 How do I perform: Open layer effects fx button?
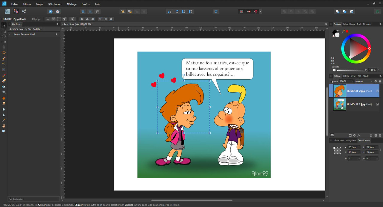coord(359,135)
